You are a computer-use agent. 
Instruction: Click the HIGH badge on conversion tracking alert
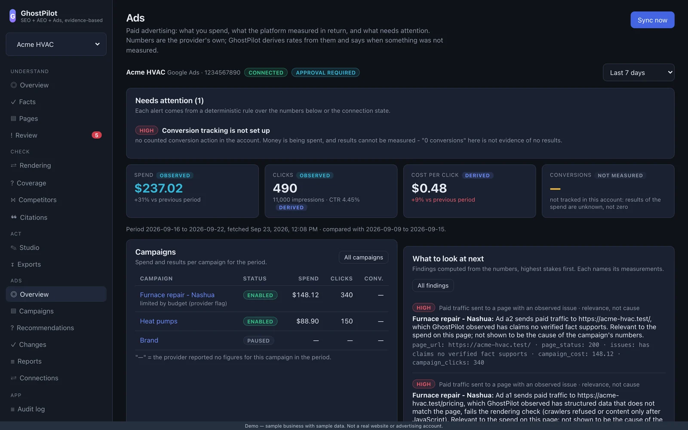(147, 130)
